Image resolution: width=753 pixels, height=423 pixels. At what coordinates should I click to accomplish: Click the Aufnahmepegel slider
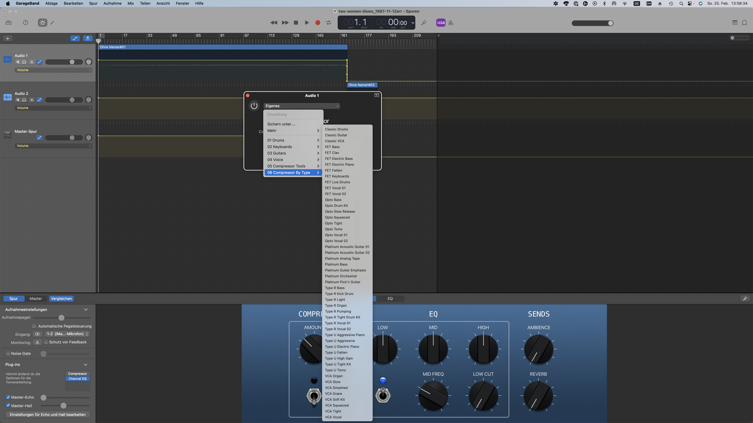pos(61,318)
